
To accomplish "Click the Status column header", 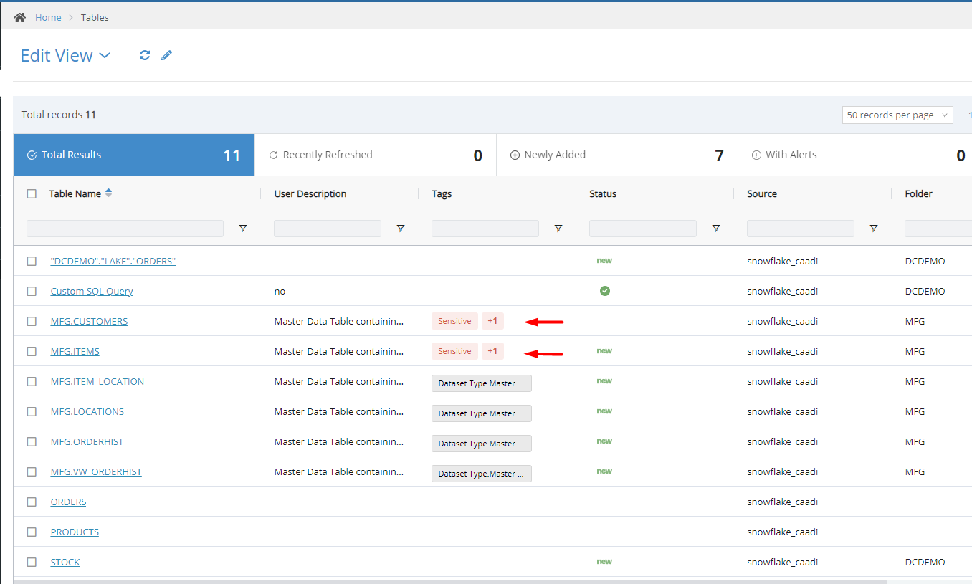I will pos(603,193).
